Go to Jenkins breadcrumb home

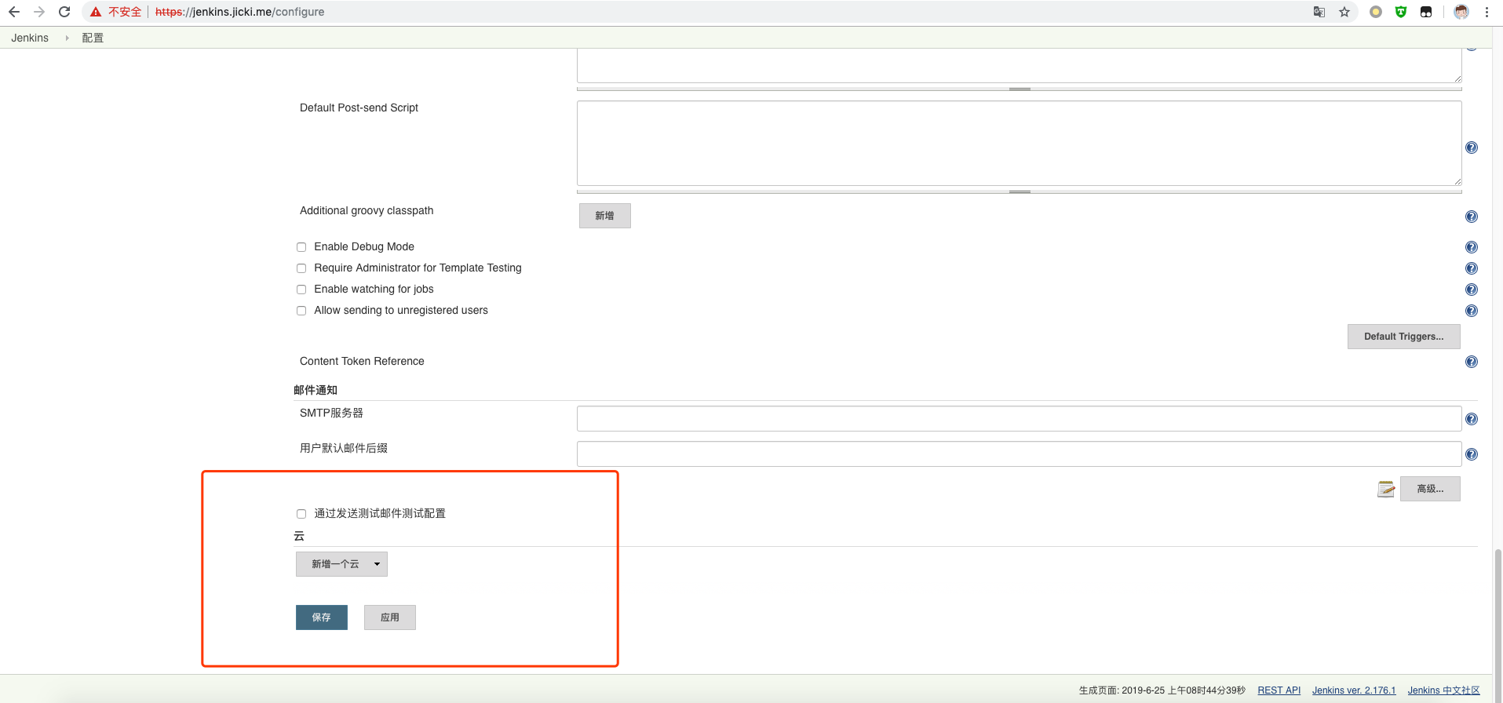pyautogui.click(x=30, y=38)
